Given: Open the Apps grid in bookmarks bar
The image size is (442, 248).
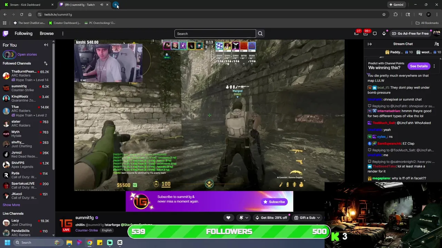Looking at the screenshot, I should (x=4, y=23).
